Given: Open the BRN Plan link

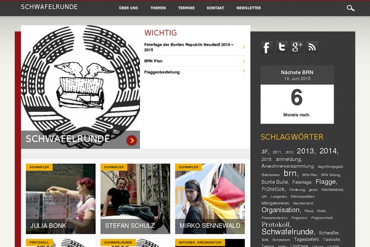Looking at the screenshot, I should (x=153, y=61).
